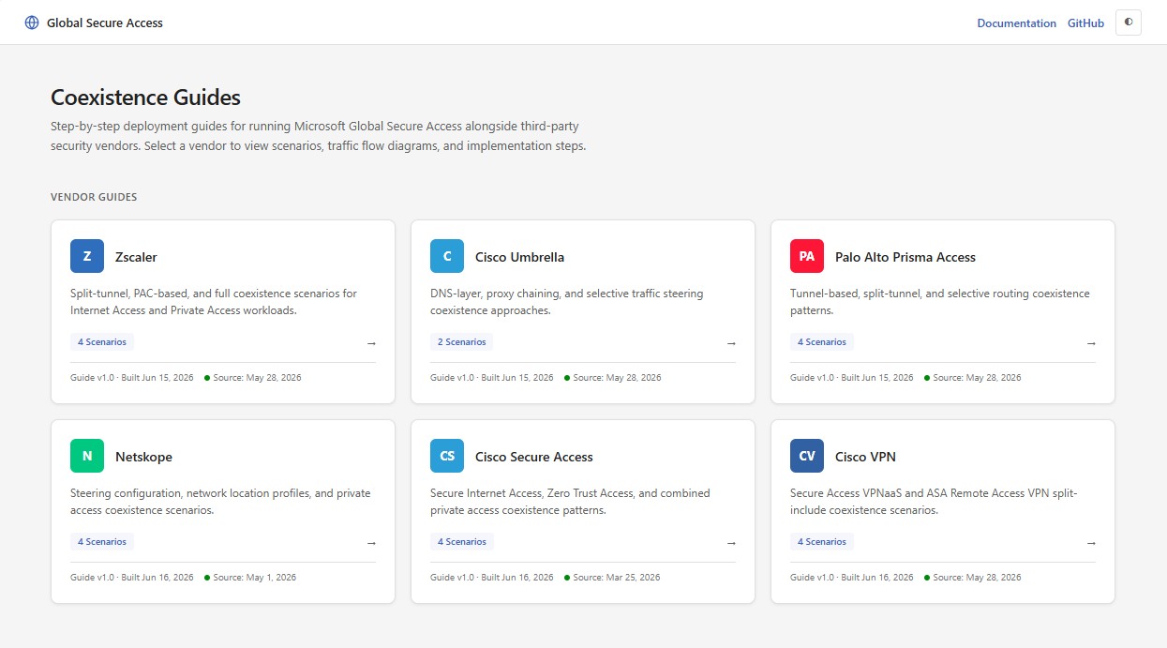Open the GitHub link
Image resolution: width=1167 pixels, height=648 pixels.
click(x=1085, y=23)
